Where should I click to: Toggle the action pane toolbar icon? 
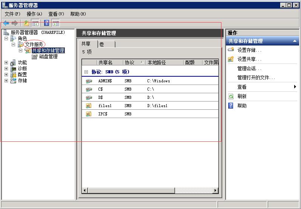56,23
